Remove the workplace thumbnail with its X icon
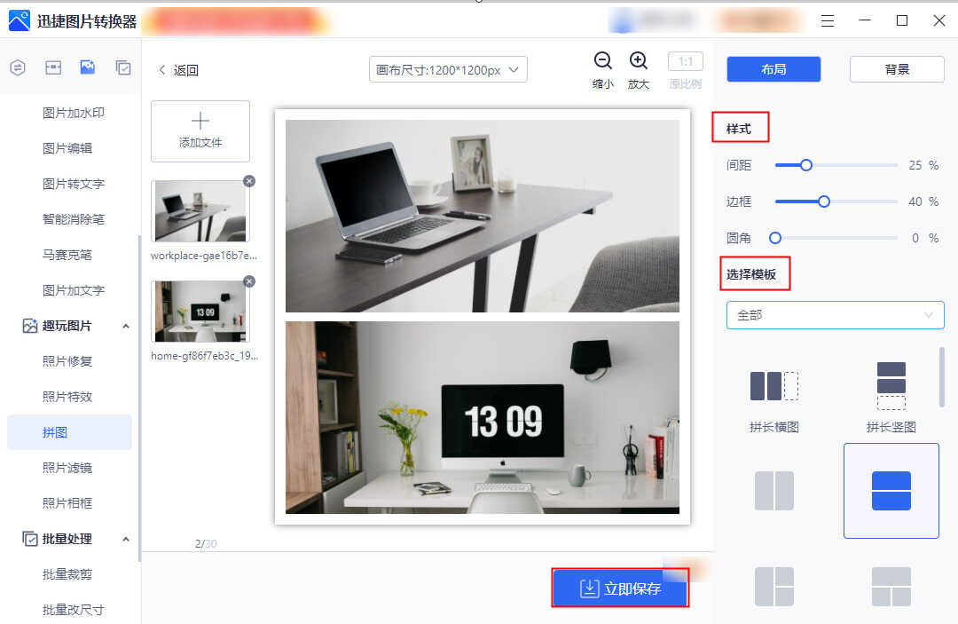This screenshot has height=624, width=958. pyautogui.click(x=249, y=181)
